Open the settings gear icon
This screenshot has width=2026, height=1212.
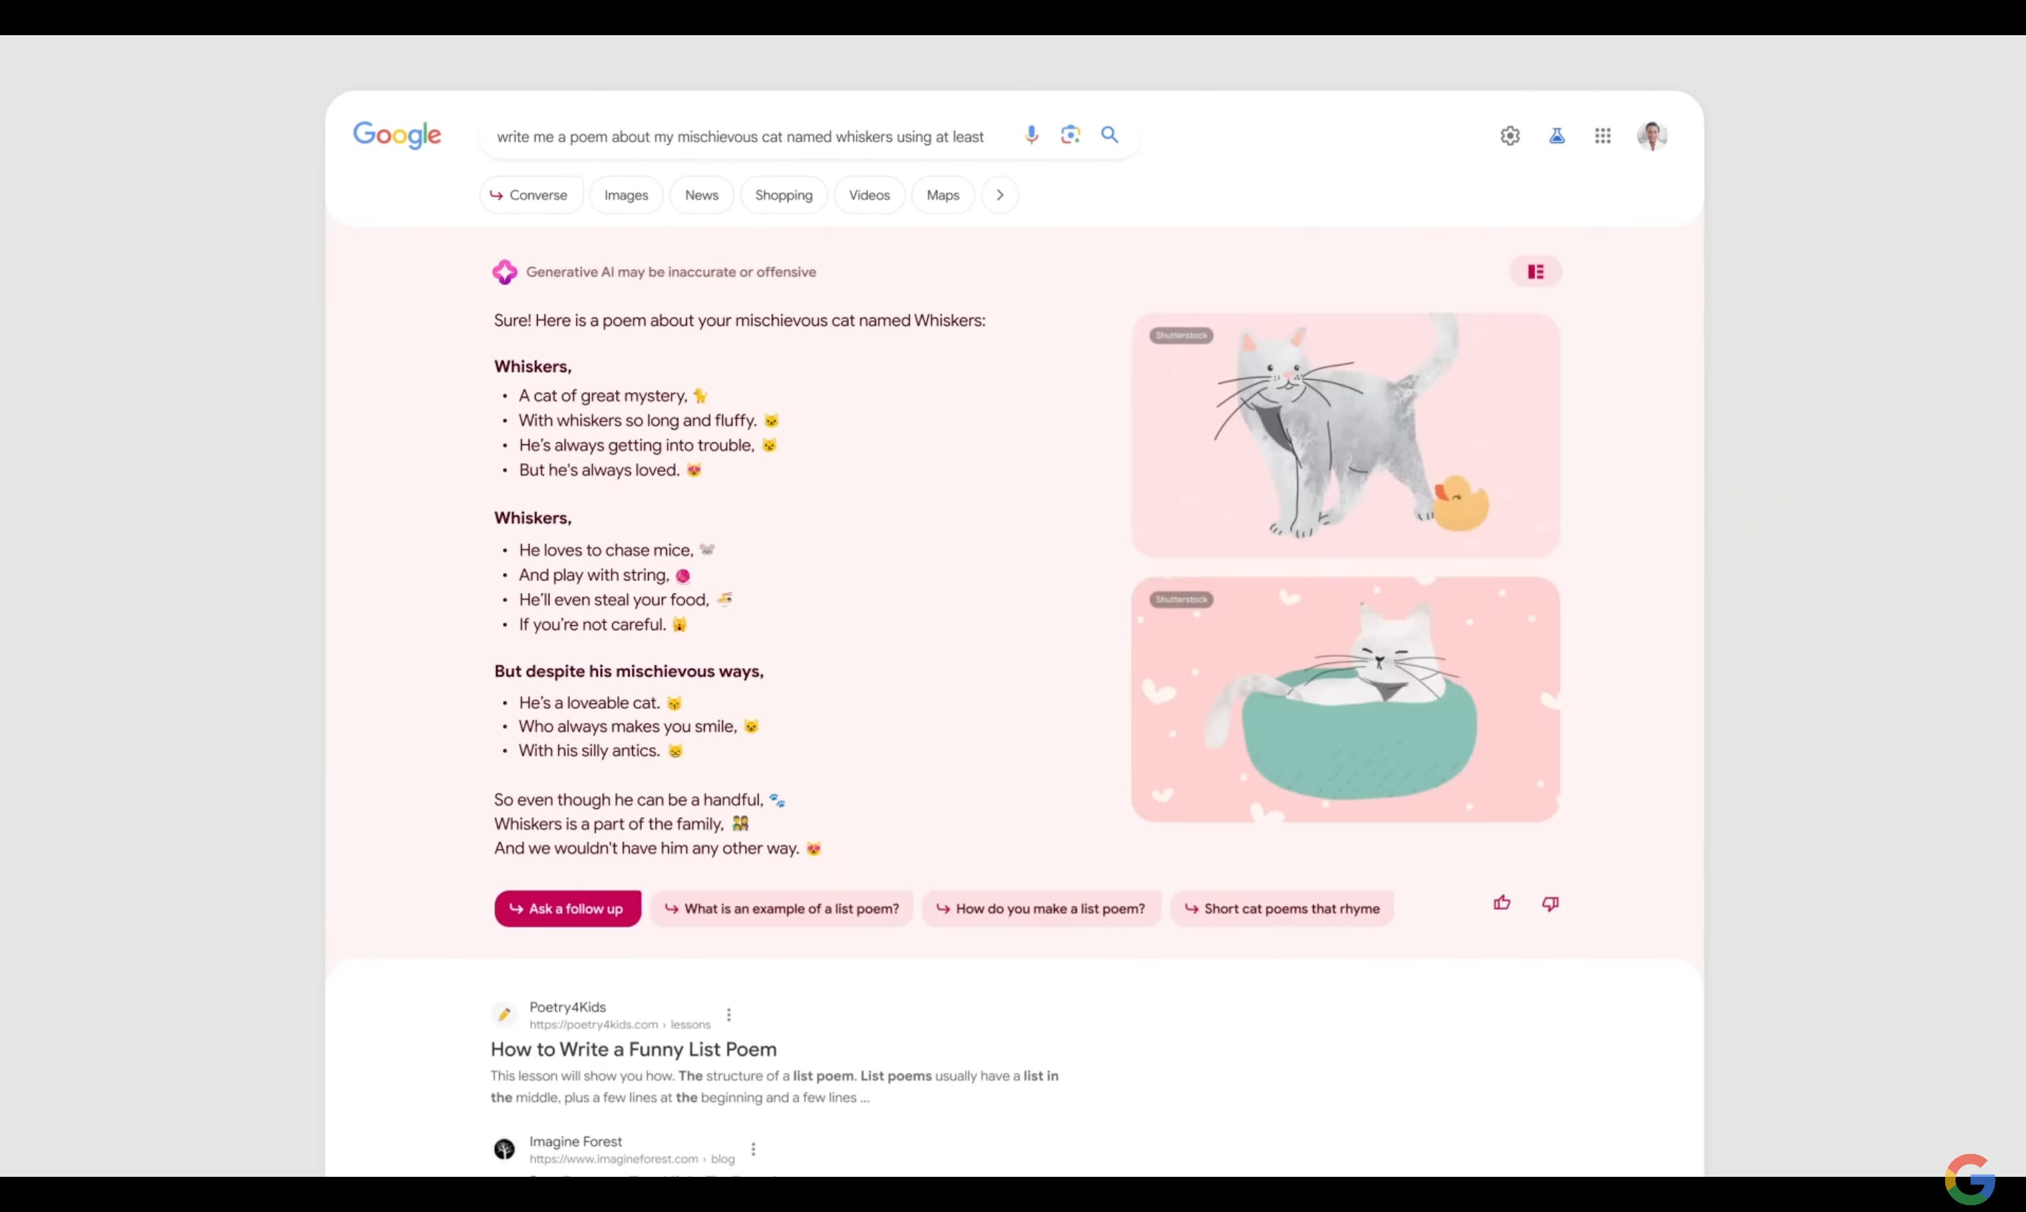[1510, 135]
